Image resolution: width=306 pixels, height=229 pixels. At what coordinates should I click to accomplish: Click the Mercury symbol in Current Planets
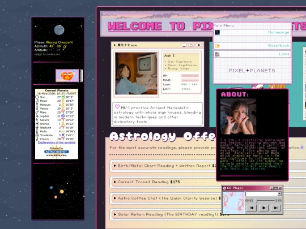coord(37,105)
